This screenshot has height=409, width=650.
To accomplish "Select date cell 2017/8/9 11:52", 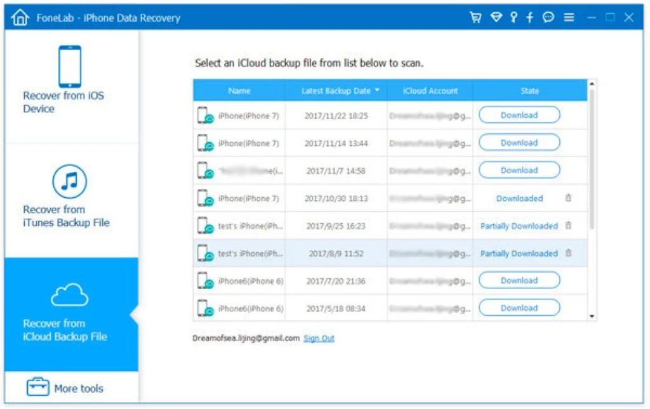I will tap(336, 254).
